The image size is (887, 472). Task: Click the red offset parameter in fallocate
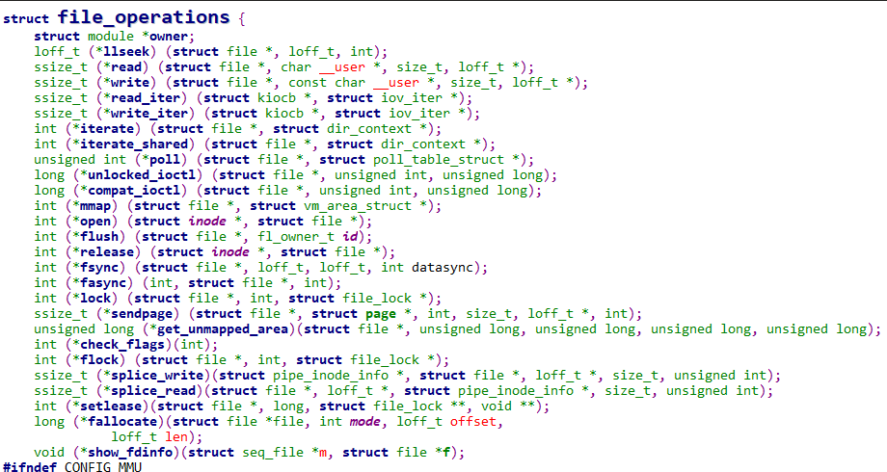(x=473, y=421)
